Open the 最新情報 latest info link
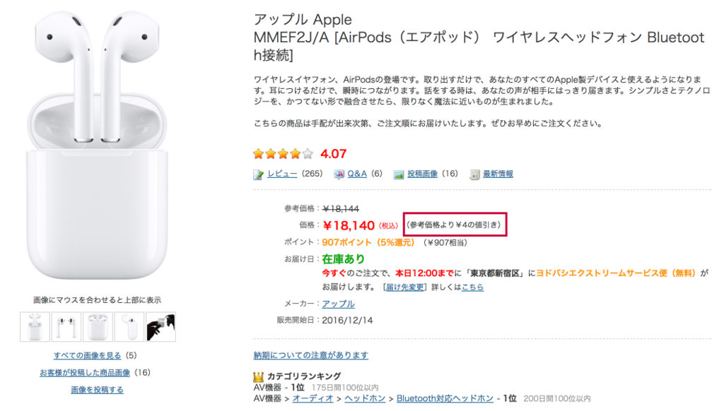This screenshot has width=724, height=411. click(x=498, y=174)
